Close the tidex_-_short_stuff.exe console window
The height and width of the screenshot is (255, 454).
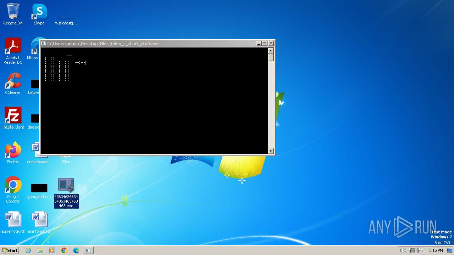271,44
